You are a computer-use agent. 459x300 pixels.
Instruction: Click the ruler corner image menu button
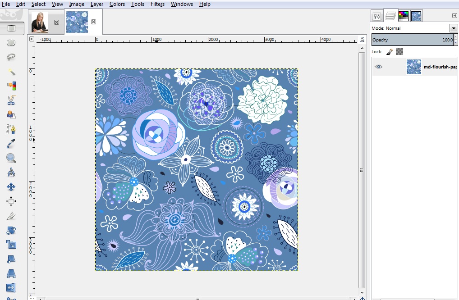[32, 39]
